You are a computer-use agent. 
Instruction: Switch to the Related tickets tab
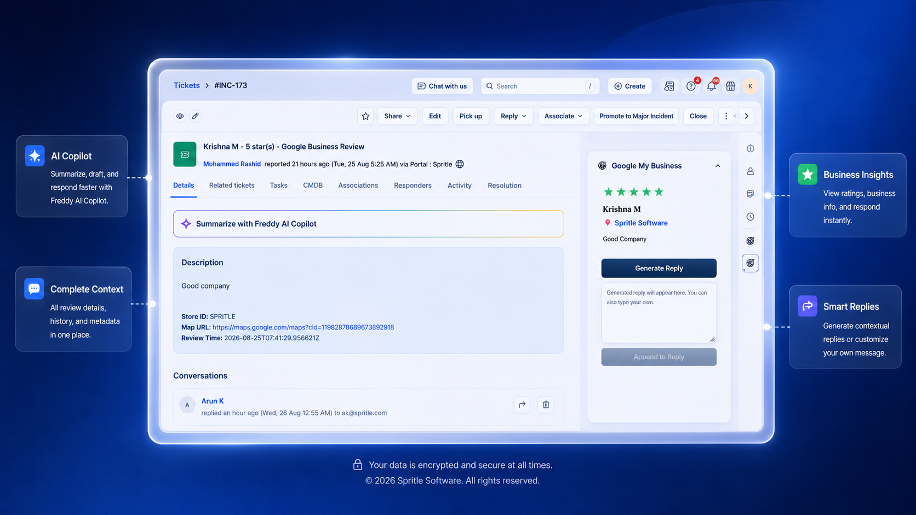(x=232, y=186)
